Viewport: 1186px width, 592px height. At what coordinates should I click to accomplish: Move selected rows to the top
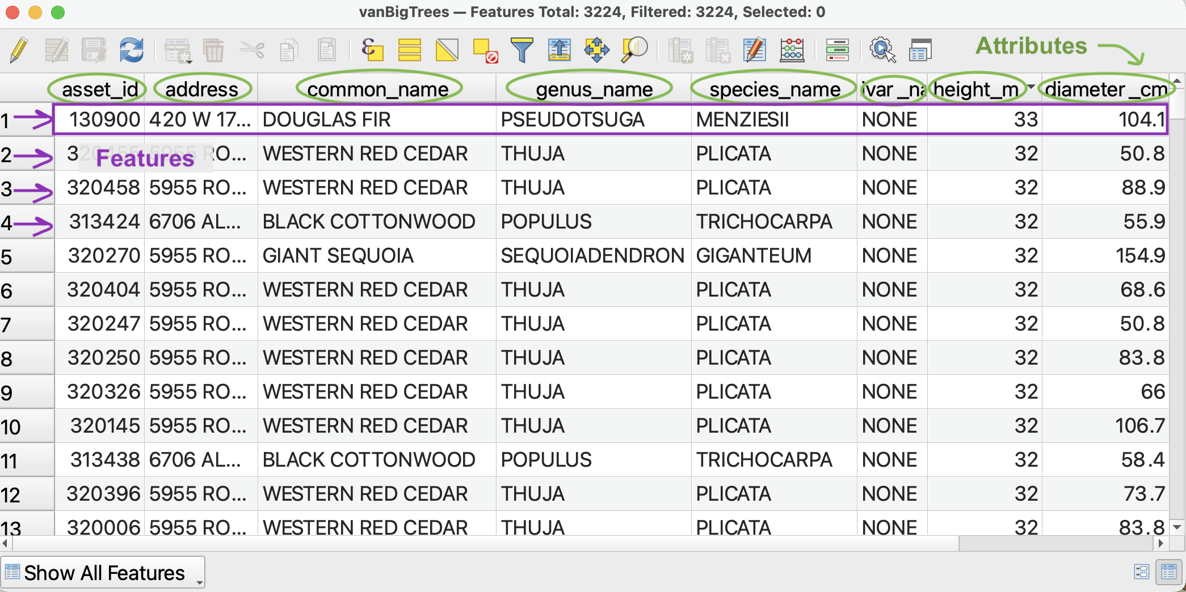pyautogui.click(x=559, y=50)
